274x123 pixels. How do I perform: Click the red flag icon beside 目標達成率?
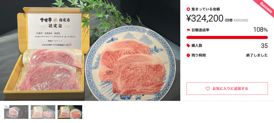pos(188,30)
